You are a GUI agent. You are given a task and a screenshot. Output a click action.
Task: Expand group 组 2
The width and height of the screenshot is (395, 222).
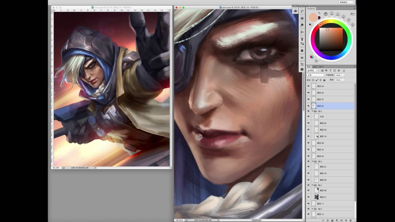(x=312, y=209)
